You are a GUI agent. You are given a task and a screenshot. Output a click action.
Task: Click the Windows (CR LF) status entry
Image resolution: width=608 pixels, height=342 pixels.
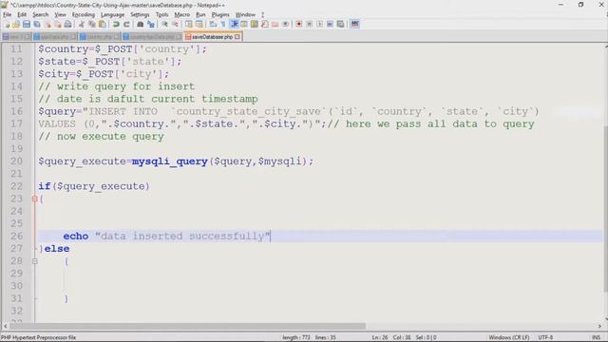pos(509,337)
